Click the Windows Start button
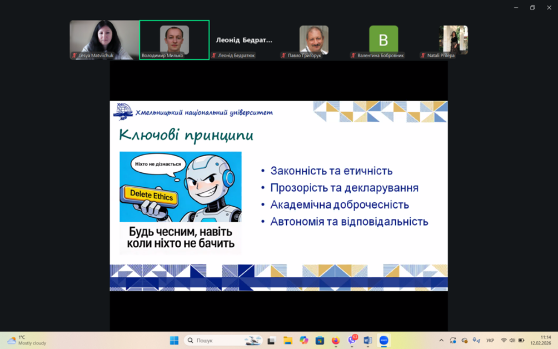Viewport: 558px width, 349px height. 174,340
